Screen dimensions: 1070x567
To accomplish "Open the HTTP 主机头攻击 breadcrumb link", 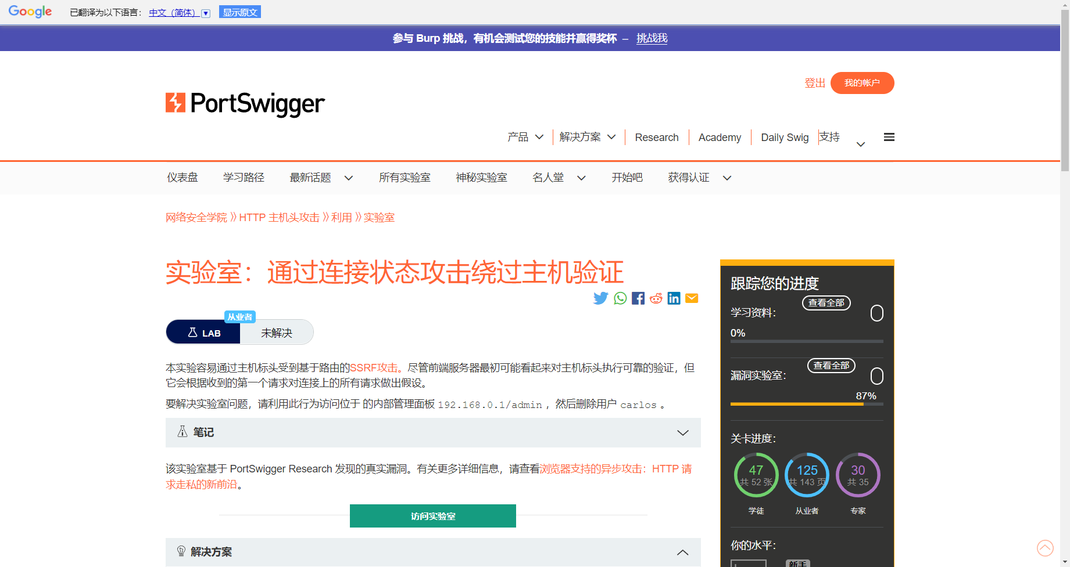I will [x=280, y=217].
